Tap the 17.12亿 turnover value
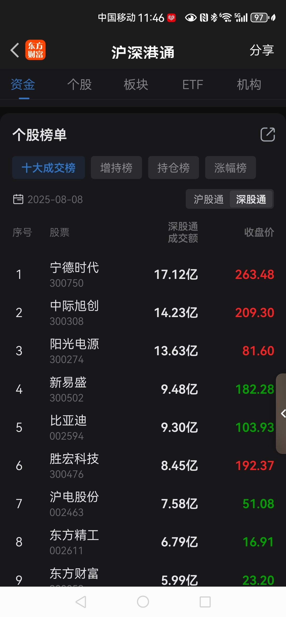Viewport: 286px width, 617px height. (176, 274)
